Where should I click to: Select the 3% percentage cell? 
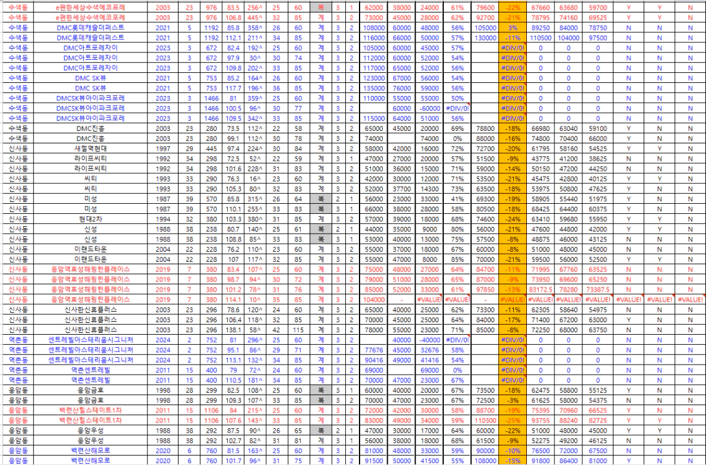[x=512, y=28]
